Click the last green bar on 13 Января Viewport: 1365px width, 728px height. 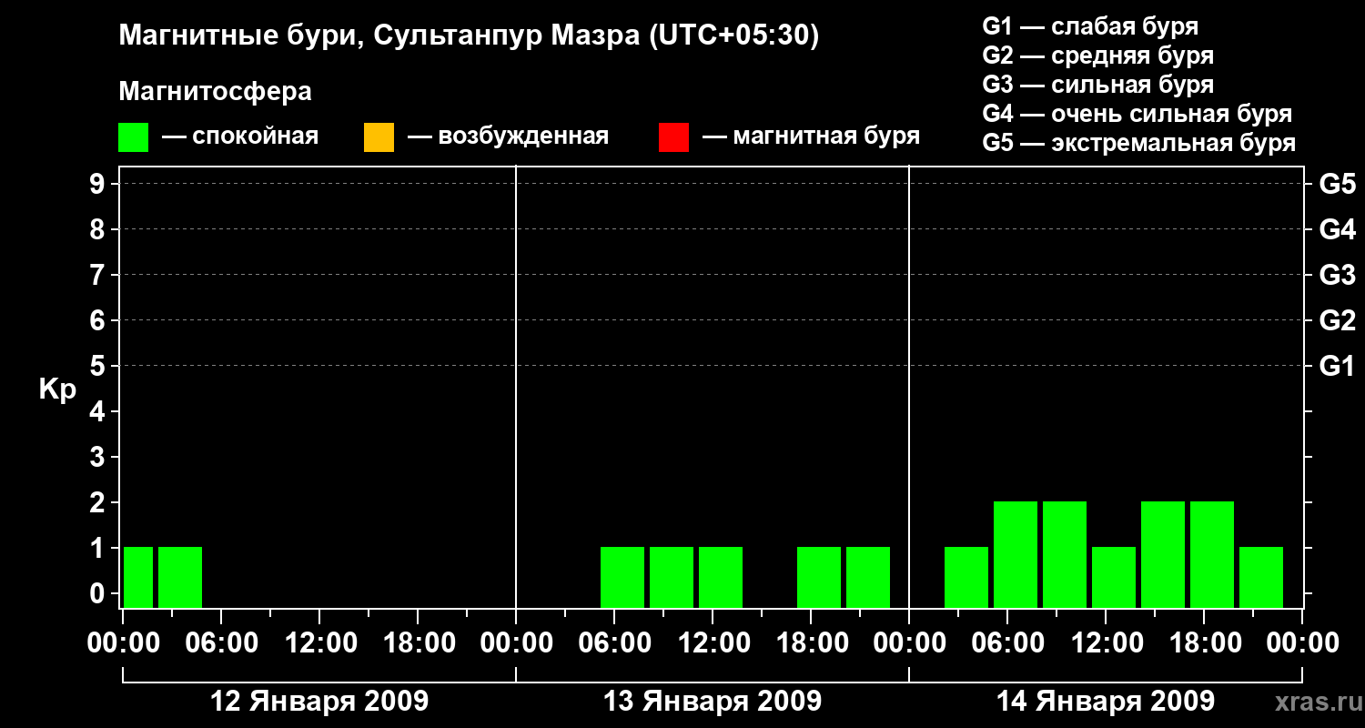tap(868, 577)
